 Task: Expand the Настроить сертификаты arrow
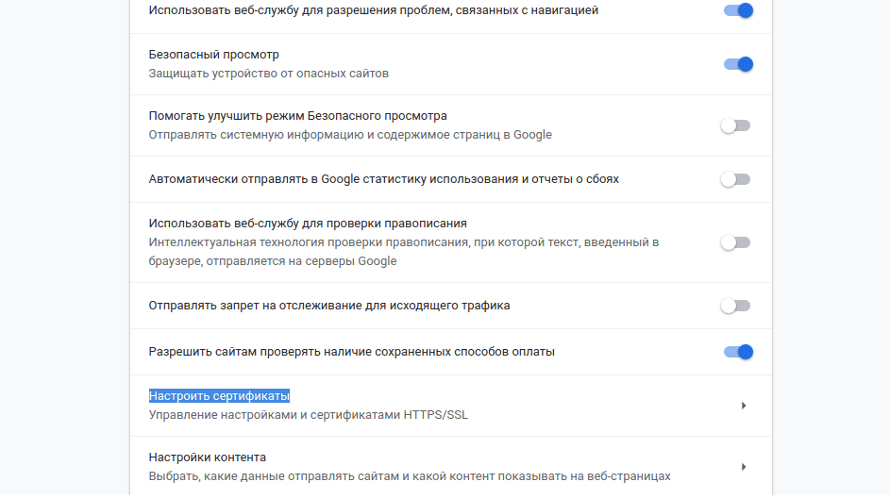(x=744, y=406)
